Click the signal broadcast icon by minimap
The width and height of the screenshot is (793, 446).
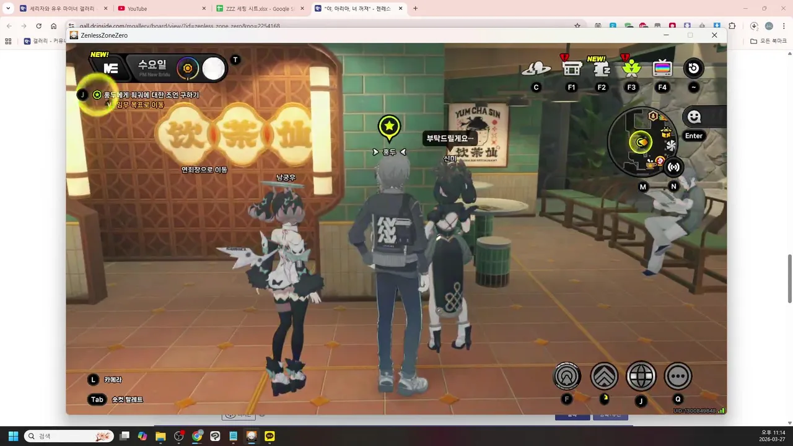pyautogui.click(x=673, y=167)
